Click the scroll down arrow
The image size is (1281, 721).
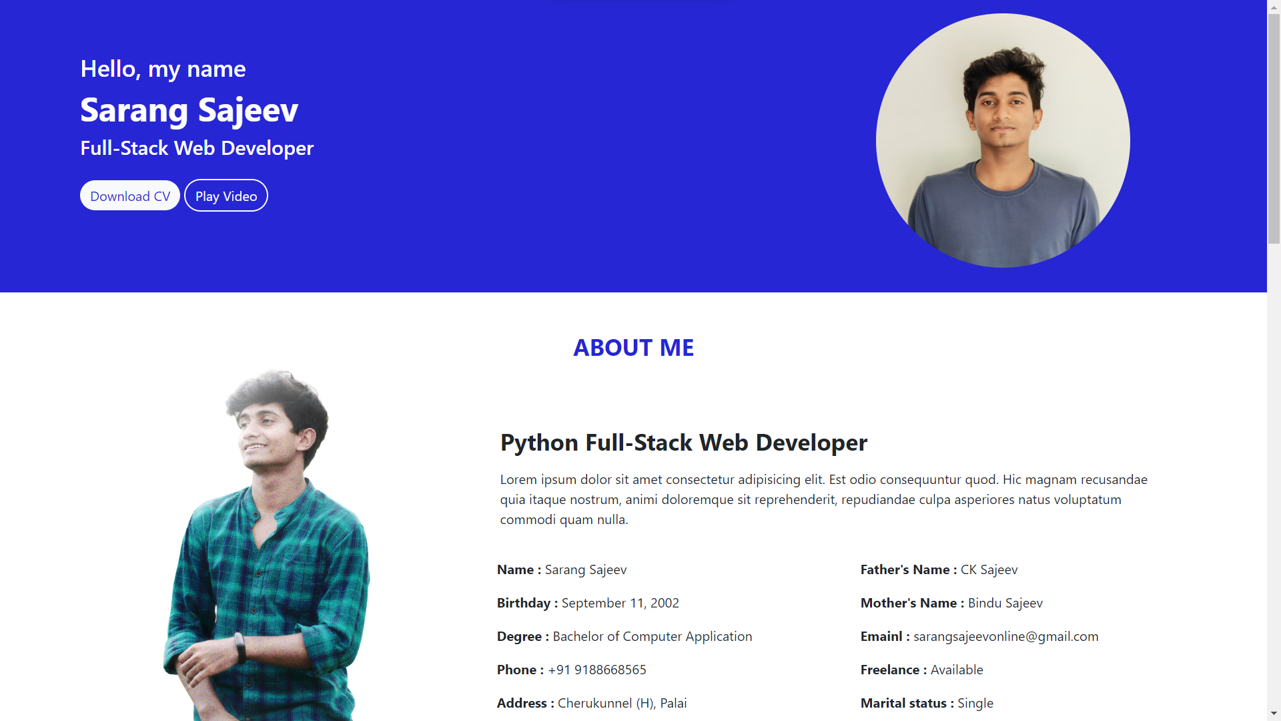tap(1274, 714)
